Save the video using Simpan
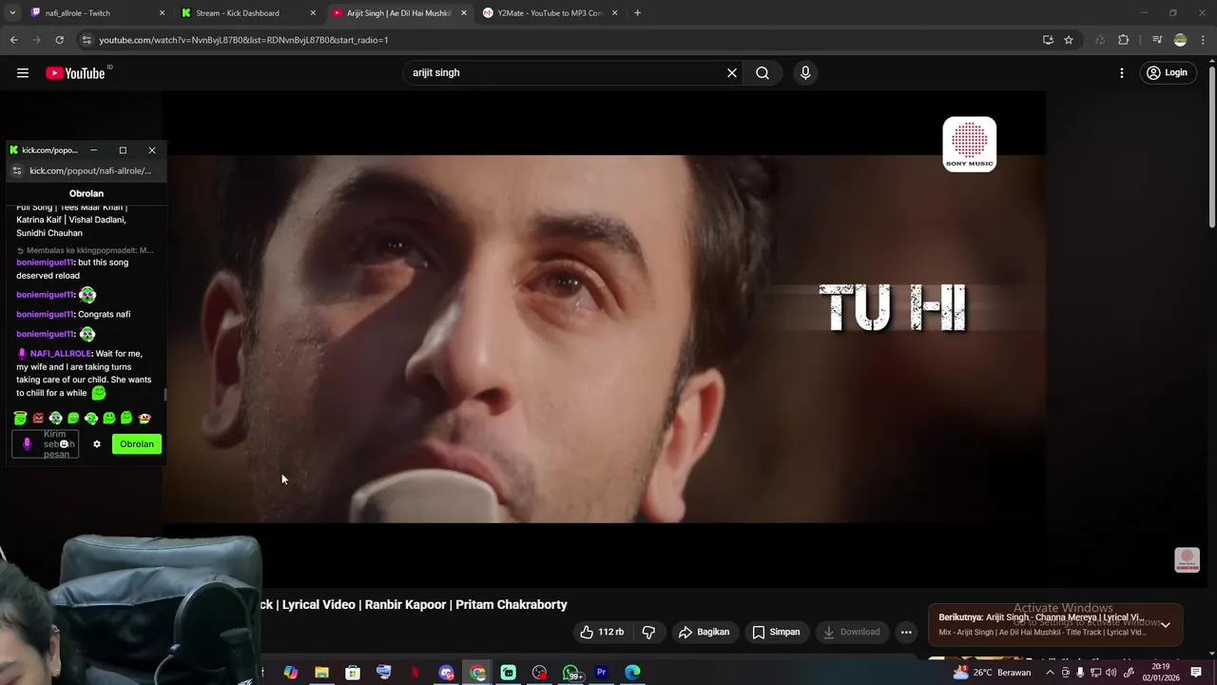This screenshot has width=1217, height=685. pos(776,632)
